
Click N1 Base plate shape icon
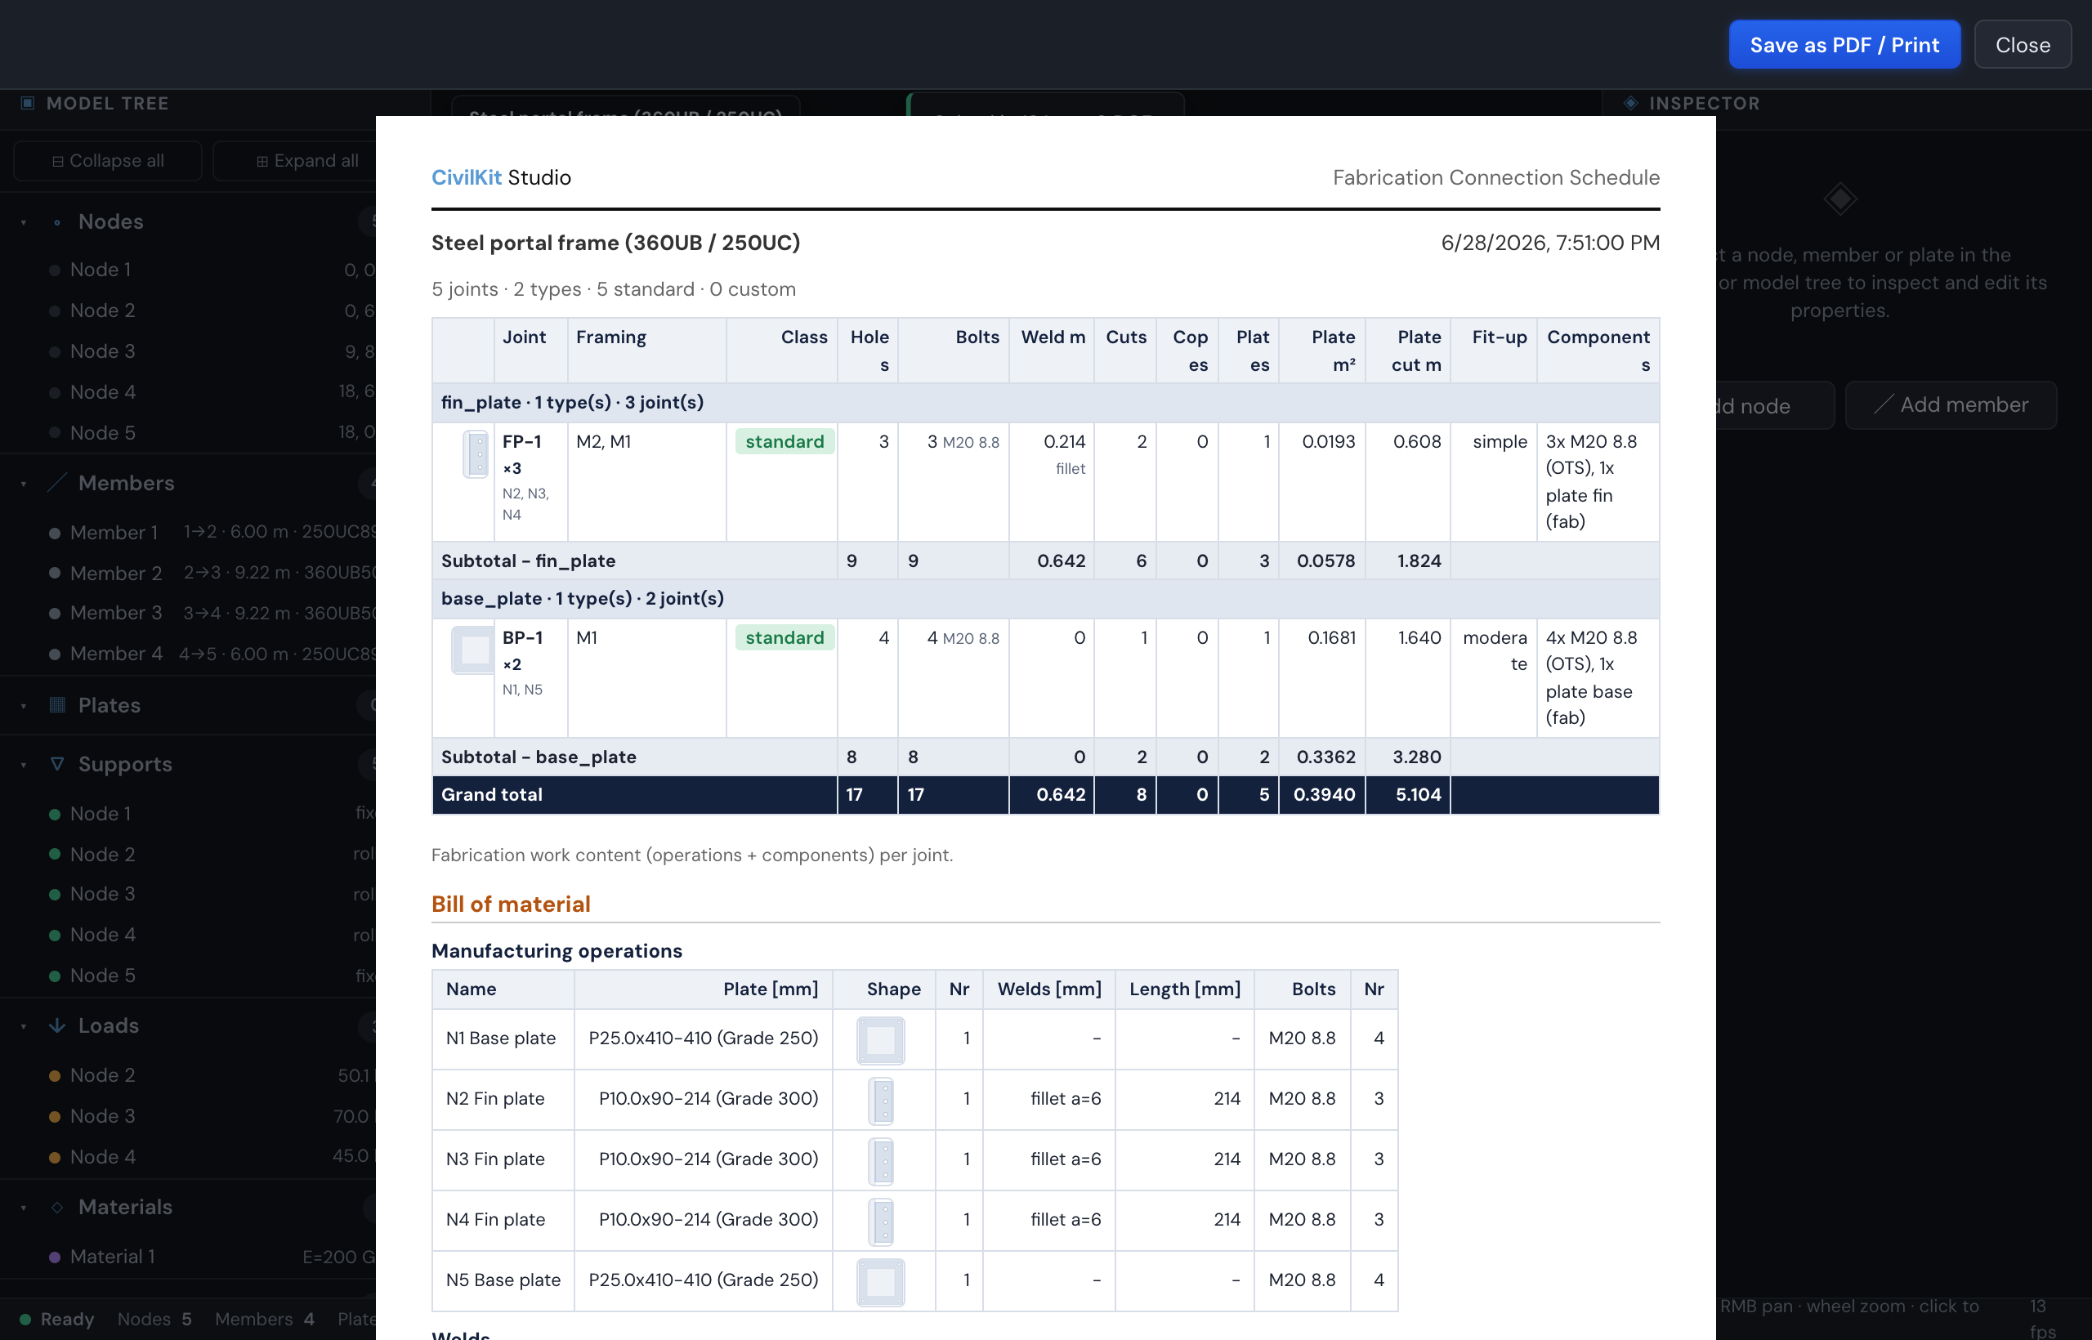pyautogui.click(x=881, y=1041)
